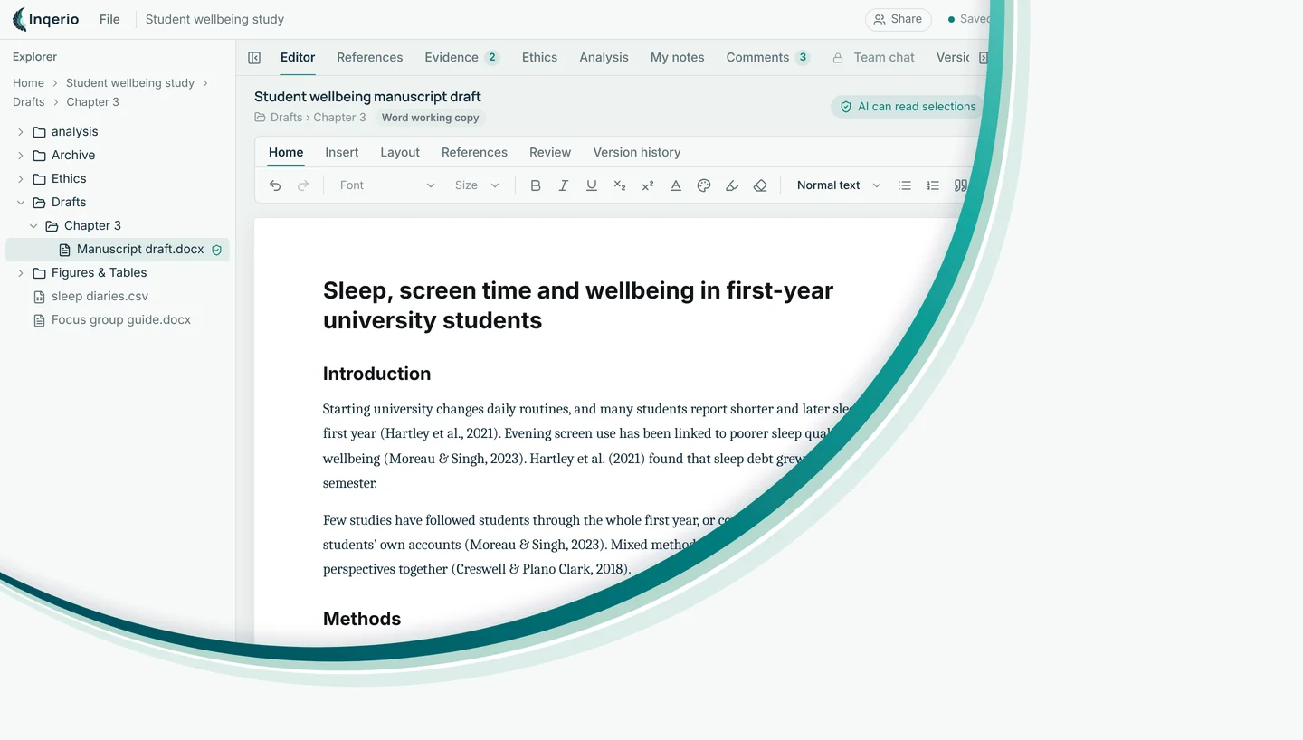The height and width of the screenshot is (740, 1303).
Task: Open the text color picker
Action: pos(676,185)
